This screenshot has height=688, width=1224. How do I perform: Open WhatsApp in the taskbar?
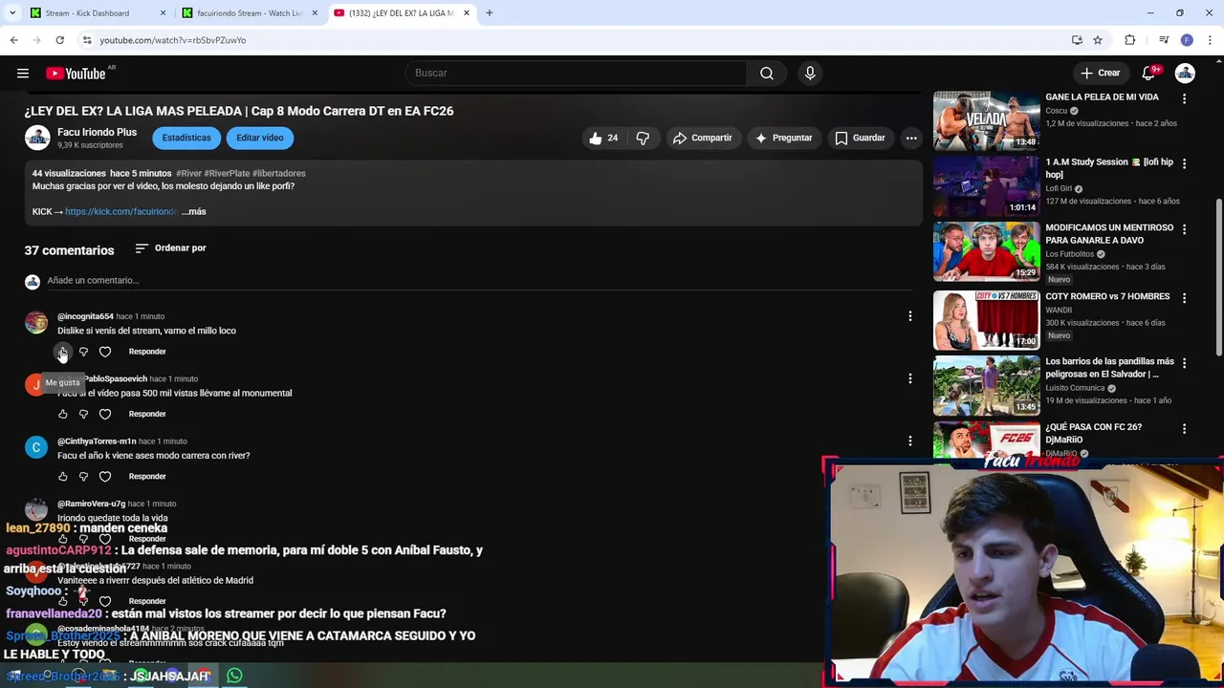tap(234, 676)
